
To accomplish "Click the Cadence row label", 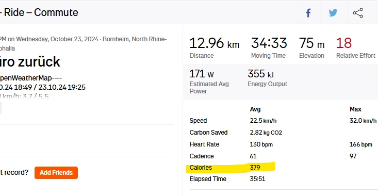I will tap(202, 156).
